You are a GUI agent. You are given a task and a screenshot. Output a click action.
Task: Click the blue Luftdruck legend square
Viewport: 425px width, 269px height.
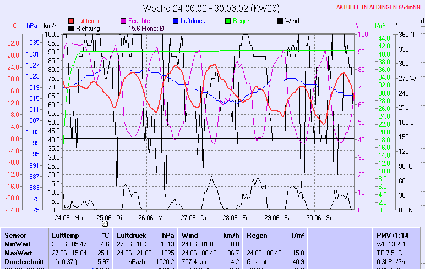pyautogui.click(x=176, y=21)
